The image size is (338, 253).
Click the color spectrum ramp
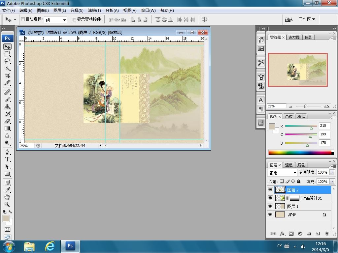(301, 153)
